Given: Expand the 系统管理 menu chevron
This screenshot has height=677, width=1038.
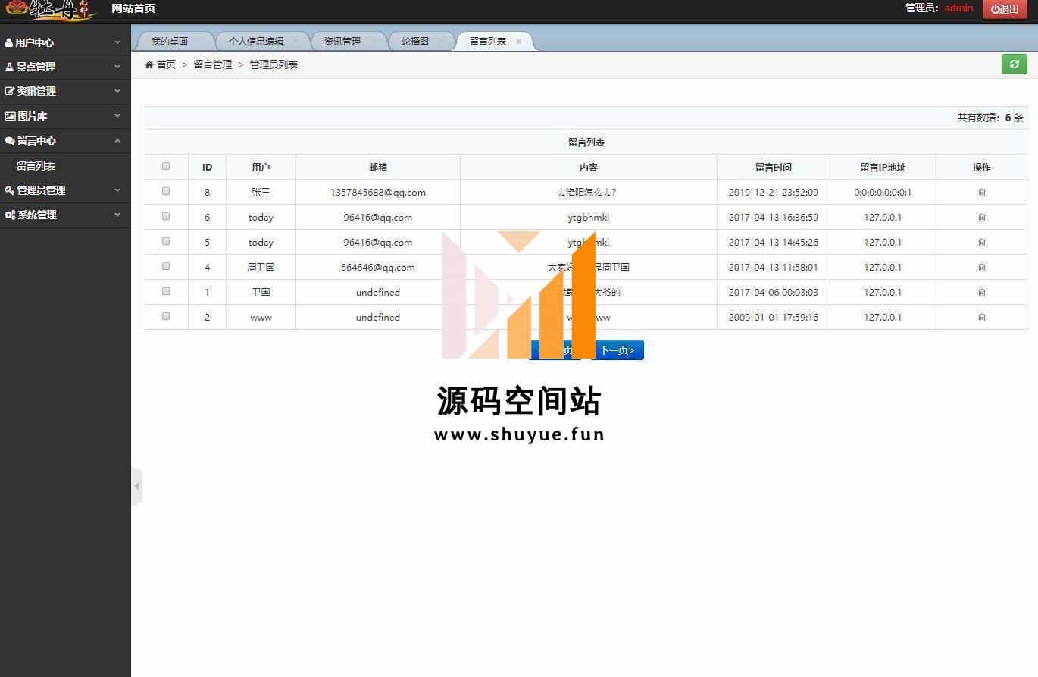Looking at the screenshot, I should click(x=117, y=215).
